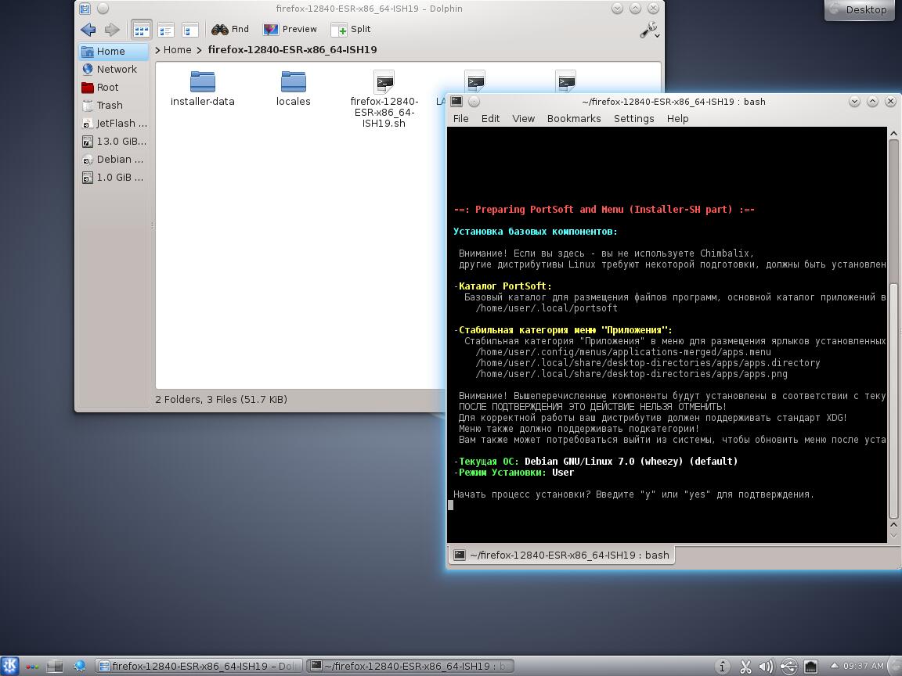Open the Settings menu in Konsole
The width and height of the screenshot is (902, 676).
[x=633, y=119]
